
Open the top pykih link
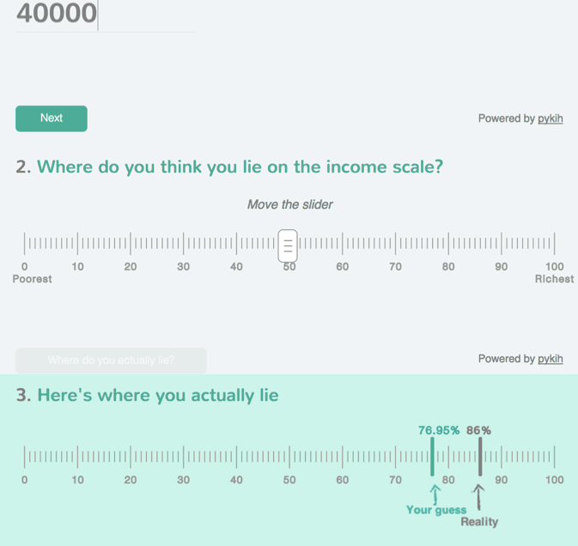(550, 118)
